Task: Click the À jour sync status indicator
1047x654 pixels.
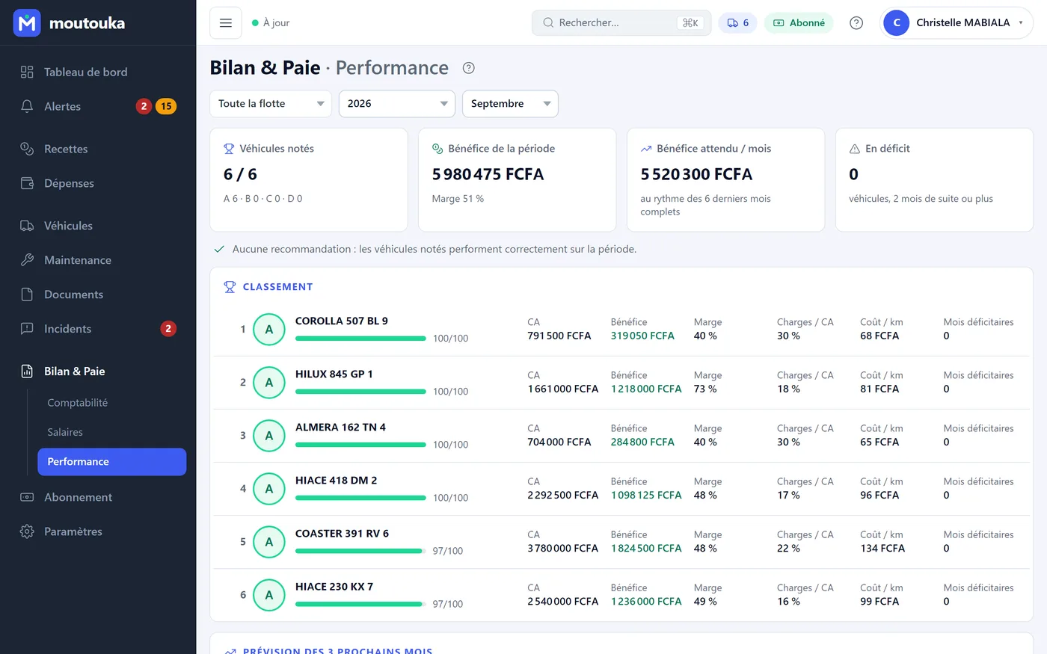Action: coord(271,23)
